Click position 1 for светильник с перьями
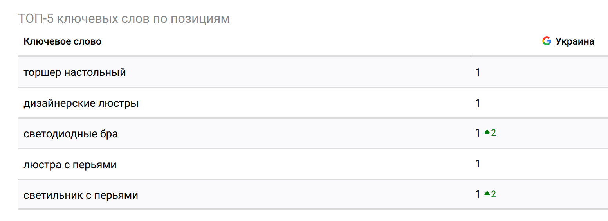This screenshot has height=221, width=608. click(x=478, y=194)
